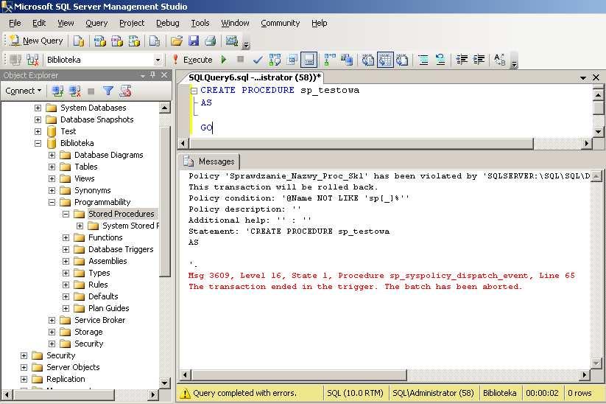Open the Connect dropdown in Object Explorer
The height and width of the screenshot is (404, 606).
23,91
